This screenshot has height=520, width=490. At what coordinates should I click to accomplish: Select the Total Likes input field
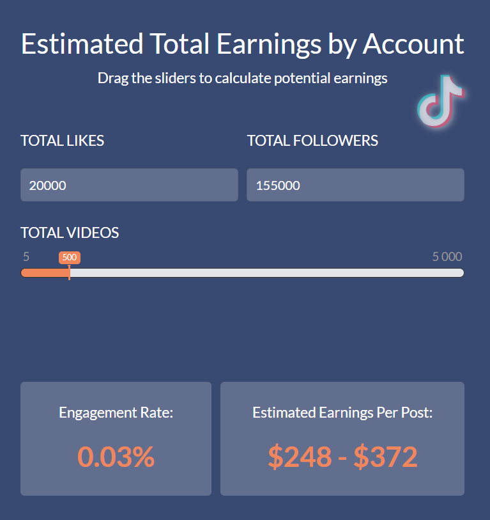coord(128,185)
